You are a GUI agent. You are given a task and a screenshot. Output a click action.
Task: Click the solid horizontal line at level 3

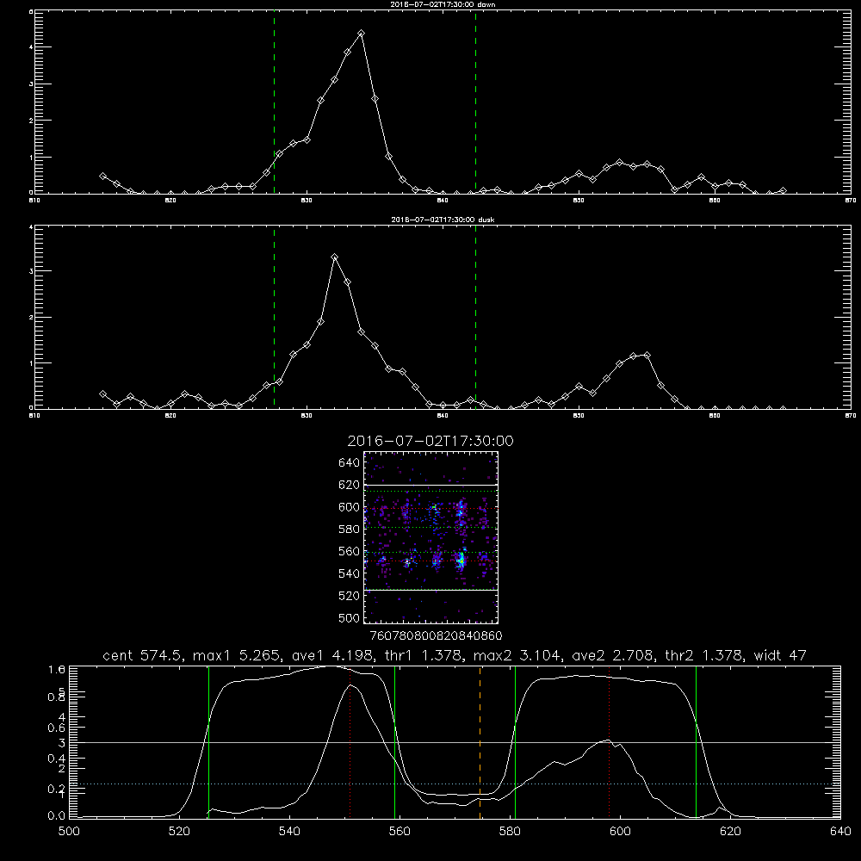click(x=455, y=742)
